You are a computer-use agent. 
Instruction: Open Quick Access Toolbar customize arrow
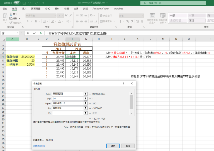point(43,3)
